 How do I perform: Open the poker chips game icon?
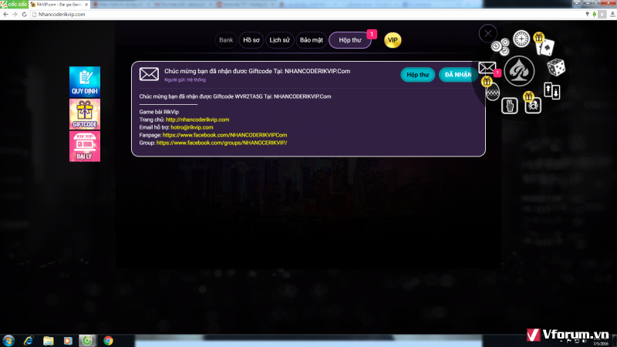point(500,47)
